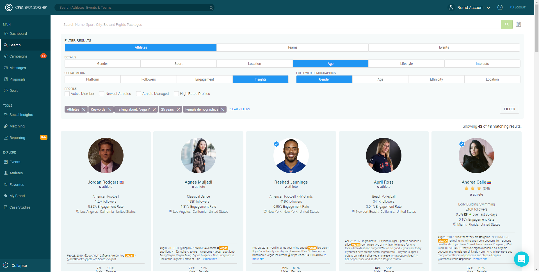Select Ethnicity follower demographics tab
Image resolution: width=539 pixels, height=272 pixels.
tap(436, 79)
